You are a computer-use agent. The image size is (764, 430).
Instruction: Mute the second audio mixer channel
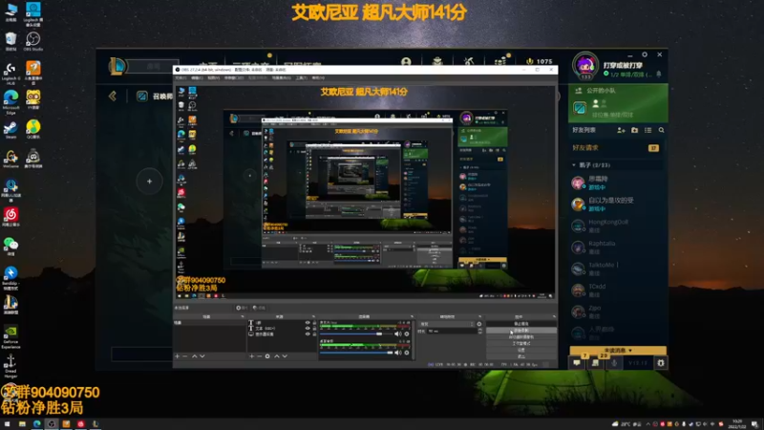397,353
